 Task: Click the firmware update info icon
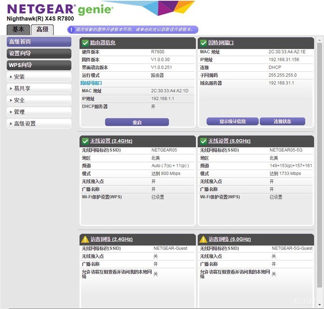pyautogui.click(x=71, y=30)
